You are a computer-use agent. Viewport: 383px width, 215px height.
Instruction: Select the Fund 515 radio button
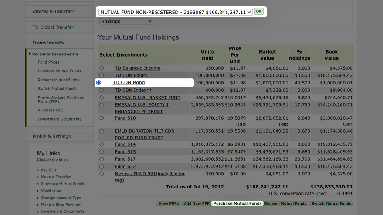click(102, 152)
